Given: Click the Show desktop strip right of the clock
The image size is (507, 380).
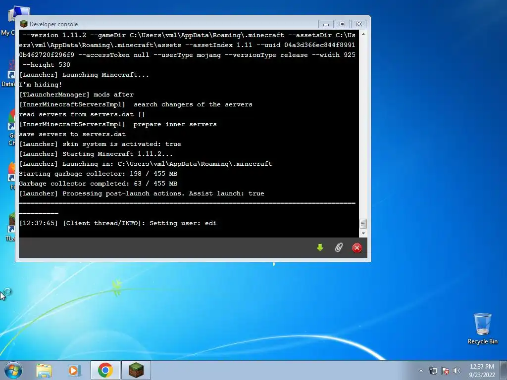Looking at the screenshot, I should tap(504, 370).
